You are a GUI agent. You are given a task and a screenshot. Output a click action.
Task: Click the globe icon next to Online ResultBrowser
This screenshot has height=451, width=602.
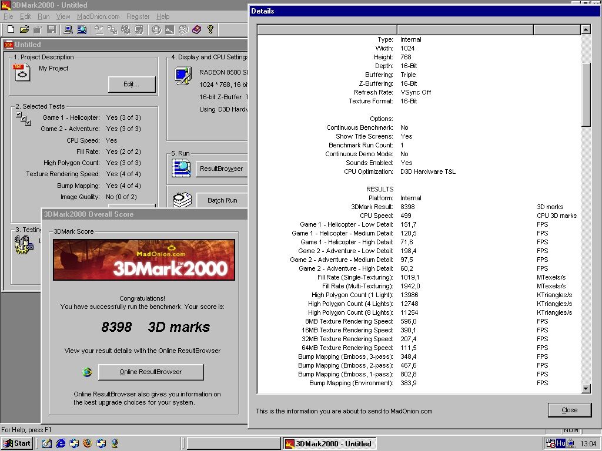(87, 372)
